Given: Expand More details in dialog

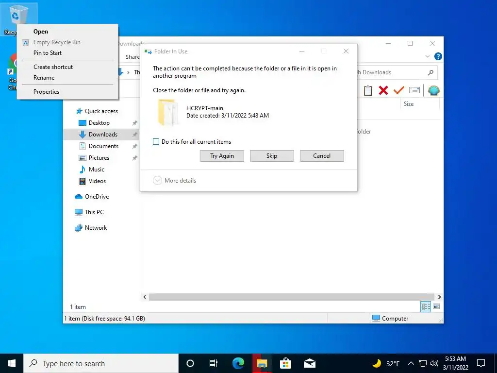Looking at the screenshot, I should tap(174, 181).
